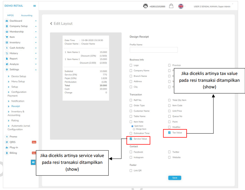245x190 pixels.
Task: Select the Merge Item radio button
Action: (134, 129)
